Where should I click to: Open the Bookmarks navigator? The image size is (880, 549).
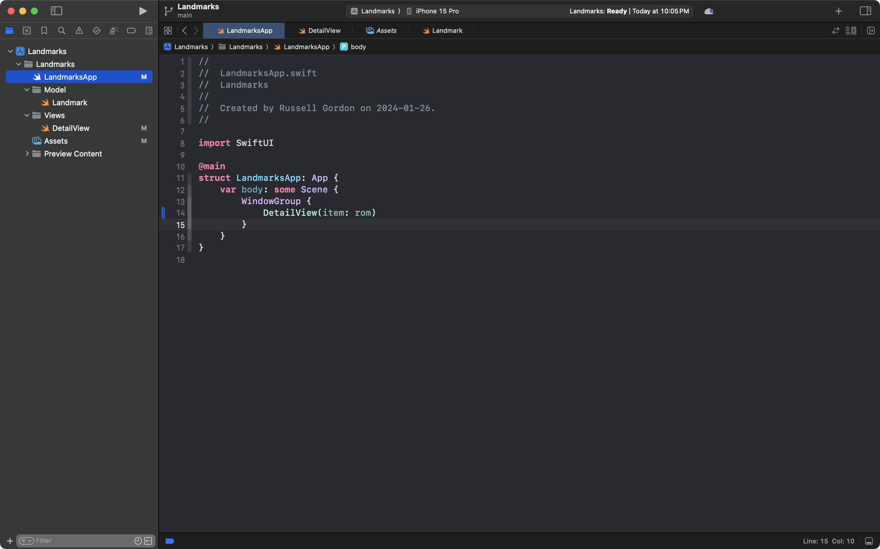pyautogui.click(x=44, y=31)
